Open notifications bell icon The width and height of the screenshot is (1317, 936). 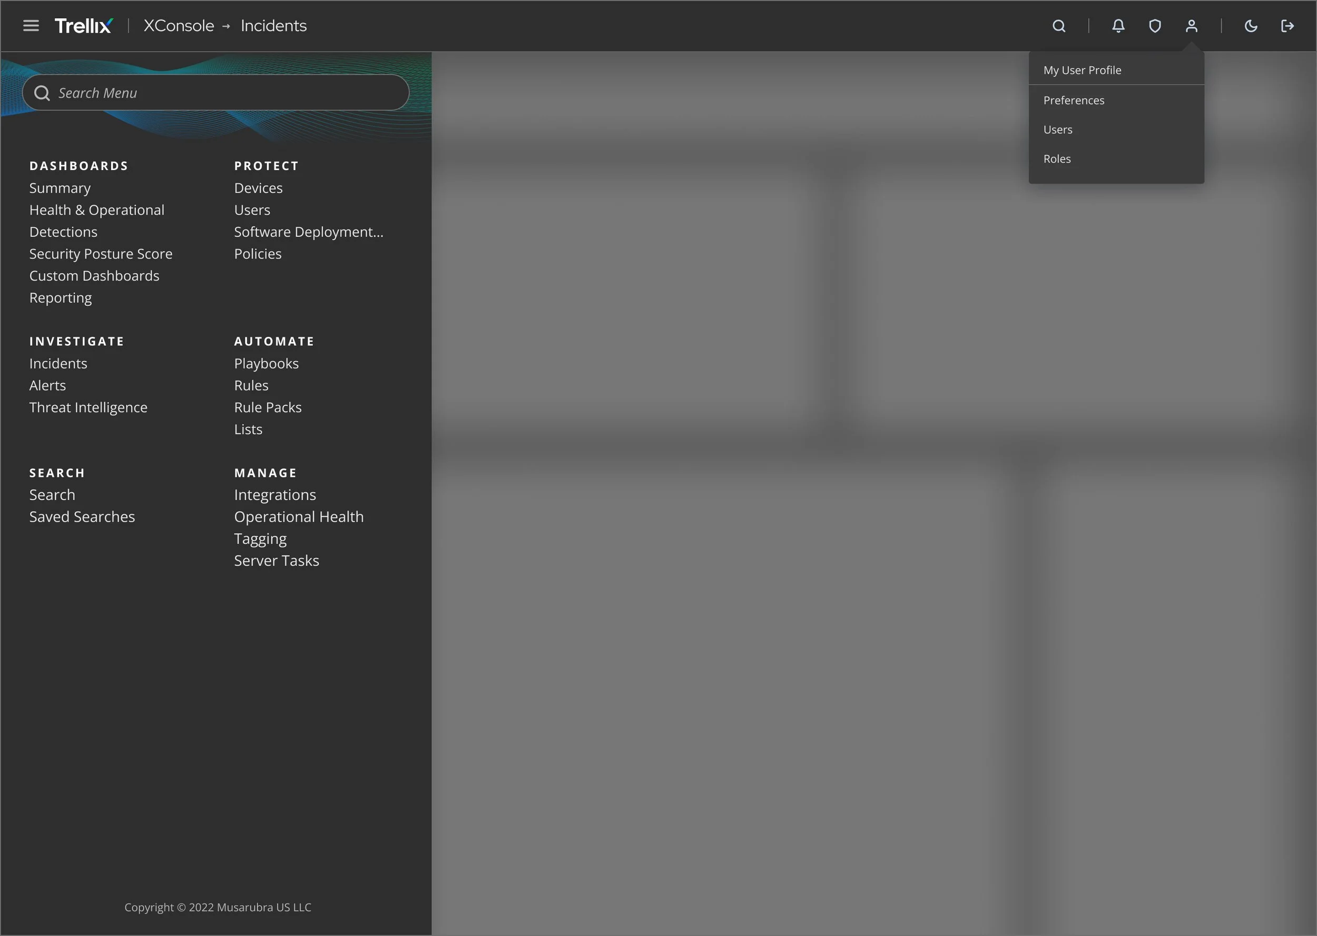1118,26
